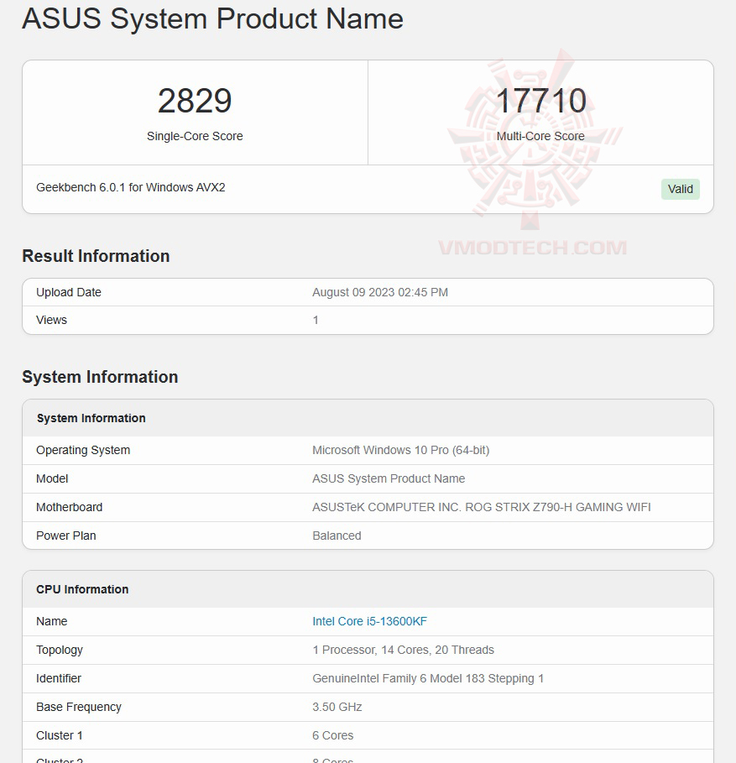
Task: Click the 2829 Single-Core Score number
Action: (195, 101)
